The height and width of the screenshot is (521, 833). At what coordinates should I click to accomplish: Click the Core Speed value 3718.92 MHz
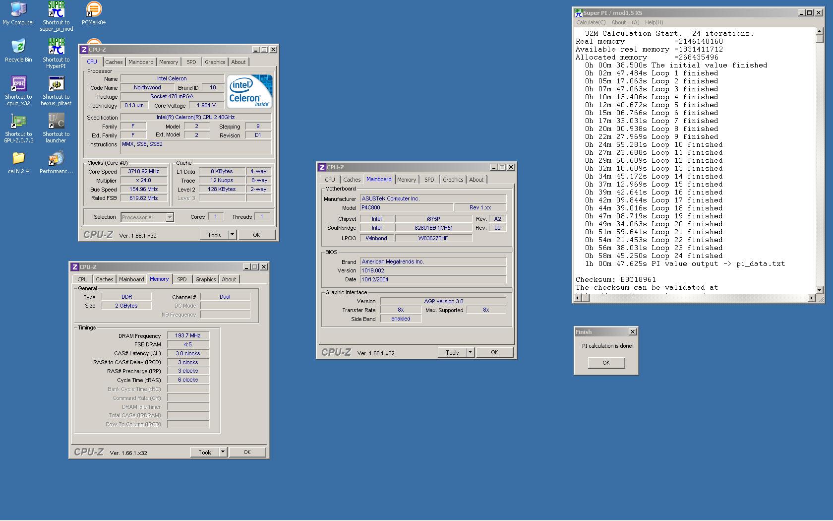(144, 171)
